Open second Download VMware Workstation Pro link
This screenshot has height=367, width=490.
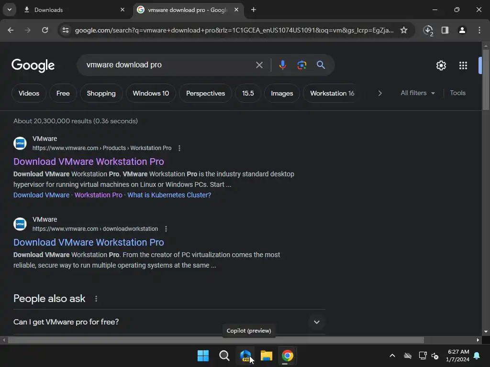(x=89, y=242)
